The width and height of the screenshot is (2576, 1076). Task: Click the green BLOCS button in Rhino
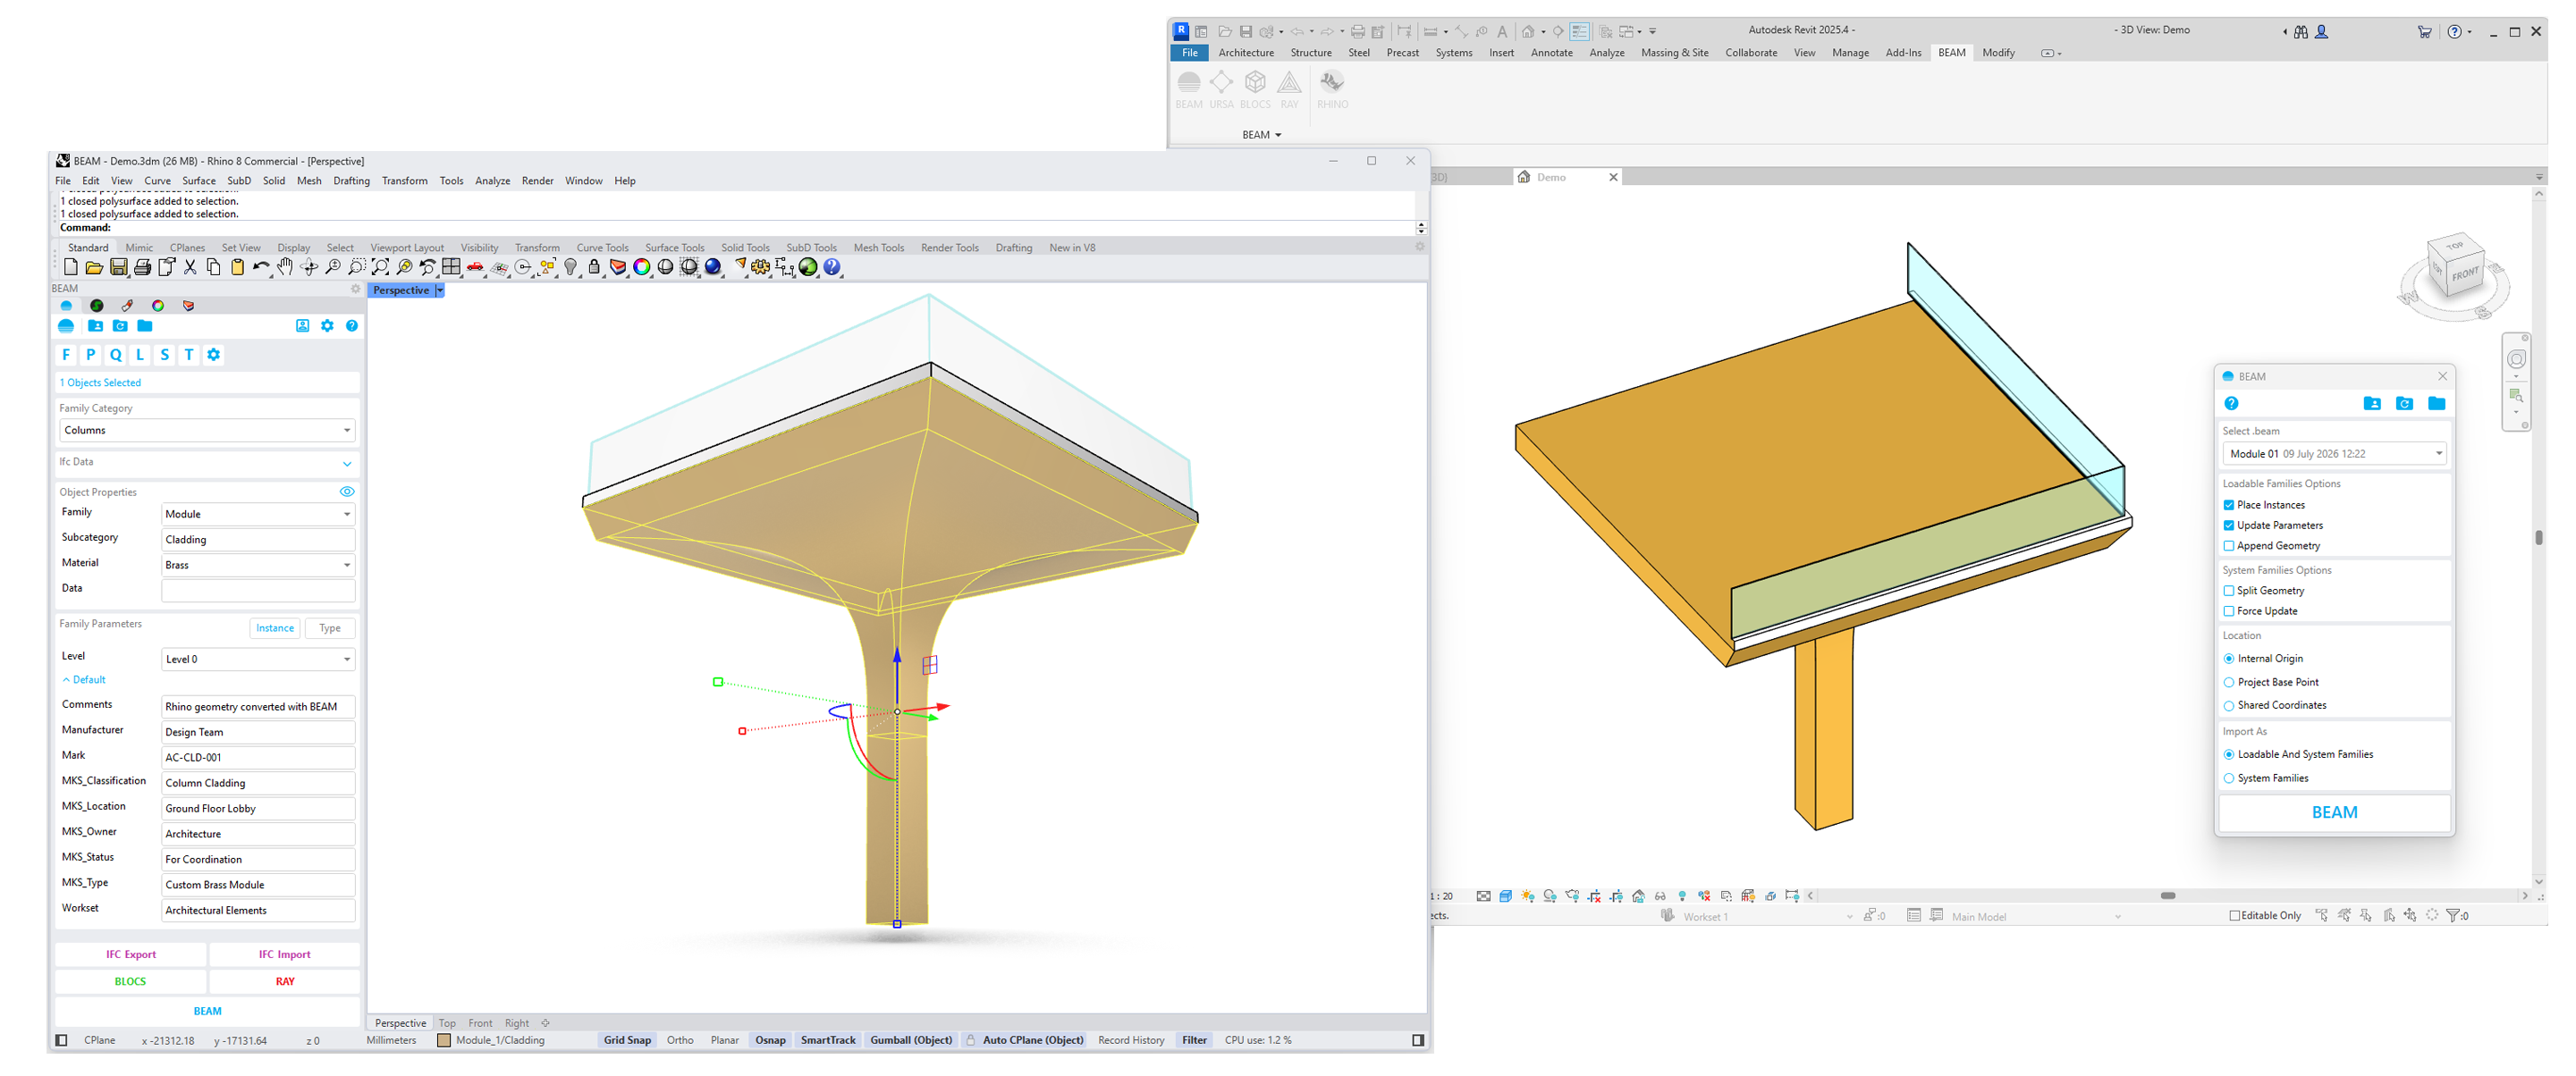pyautogui.click(x=130, y=981)
